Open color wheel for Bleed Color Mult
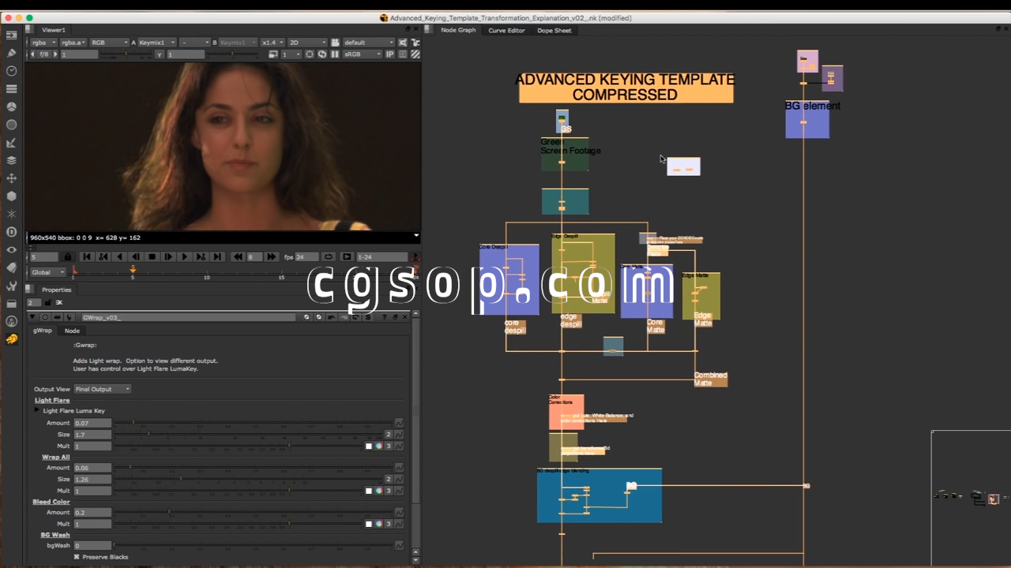This screenshot has width=1011, height=568. pos(378,524)
